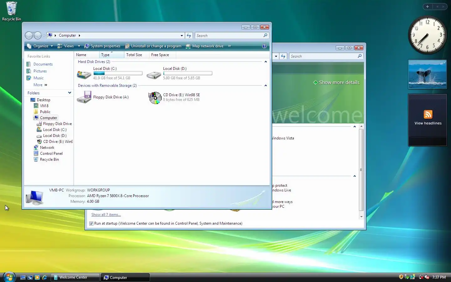451x282 pixels.
Task: Launch Internet Explorer from quick launch
Action: pyautogui.click(x=44, y=277)
